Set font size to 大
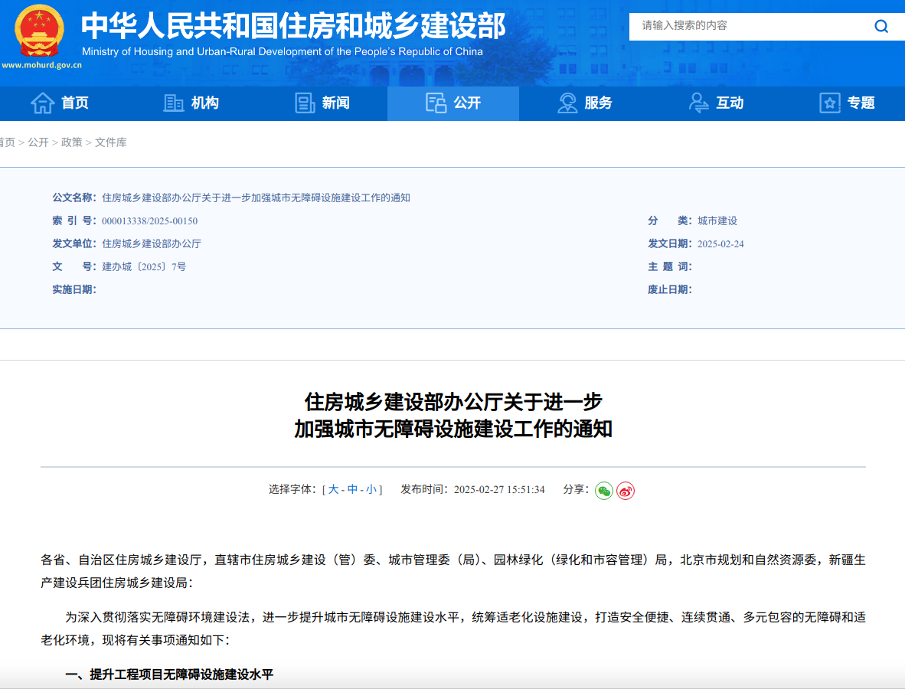Viewport: 905px width, 689px height. (x=334, y=489)
